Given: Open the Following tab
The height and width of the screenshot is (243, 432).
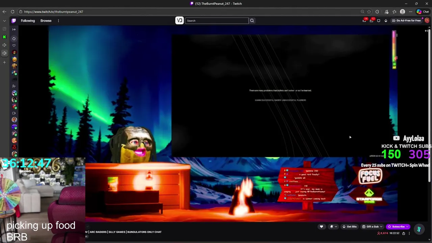Looking at the screenshot, I should click(x=28, y=21).
